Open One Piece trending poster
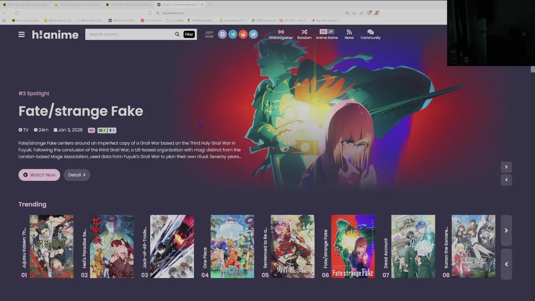 click(x=232, y=247)
